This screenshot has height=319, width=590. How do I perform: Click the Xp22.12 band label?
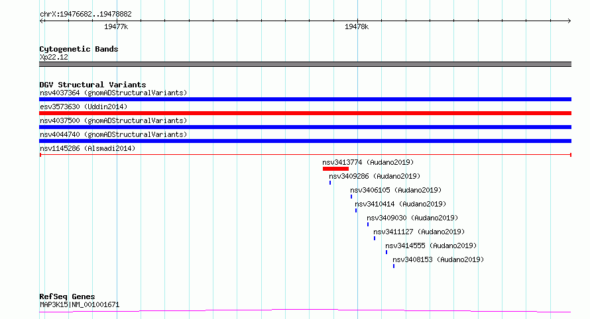click(x=54, y=57)
